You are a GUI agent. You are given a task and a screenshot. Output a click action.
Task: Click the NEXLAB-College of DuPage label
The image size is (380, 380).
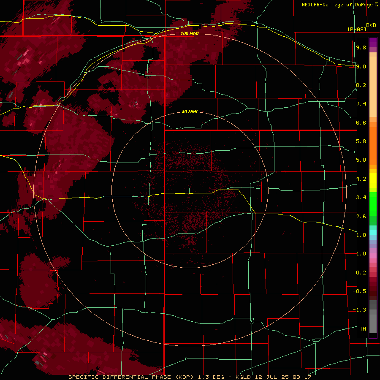337,5
